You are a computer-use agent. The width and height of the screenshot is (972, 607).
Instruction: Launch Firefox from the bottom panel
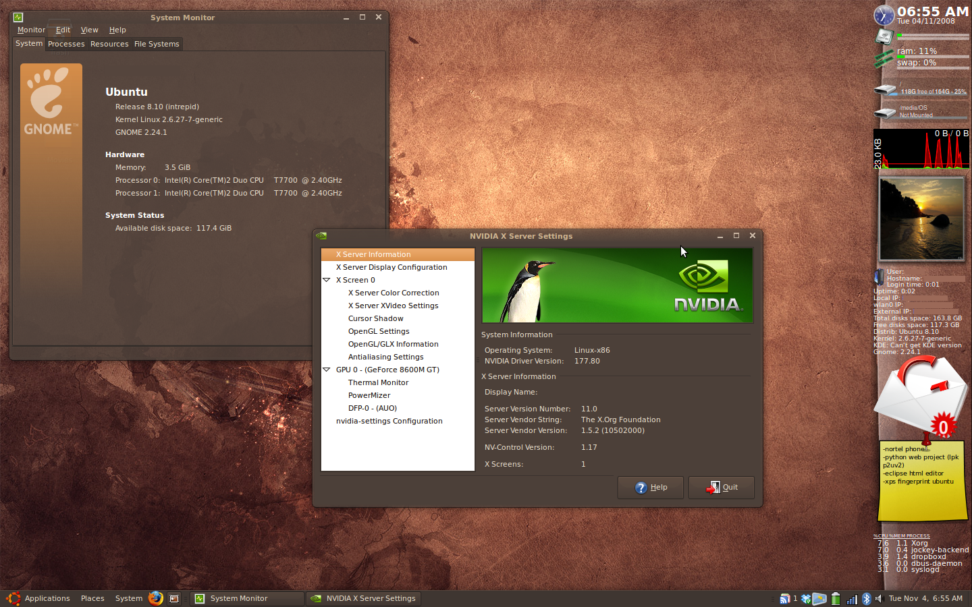155,598
